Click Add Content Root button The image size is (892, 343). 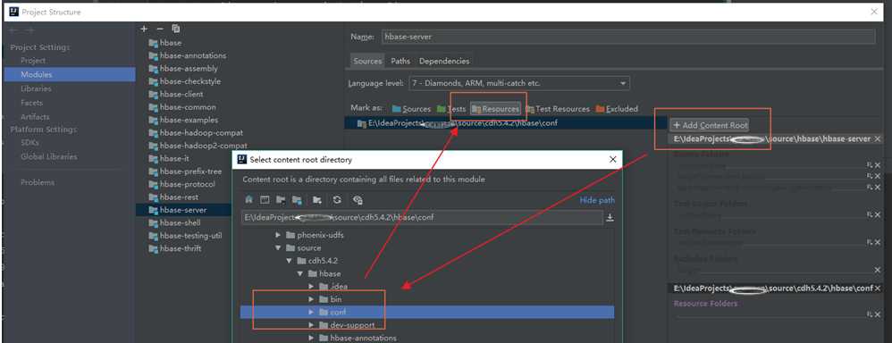pyautogui.click(x=710, y=125)
